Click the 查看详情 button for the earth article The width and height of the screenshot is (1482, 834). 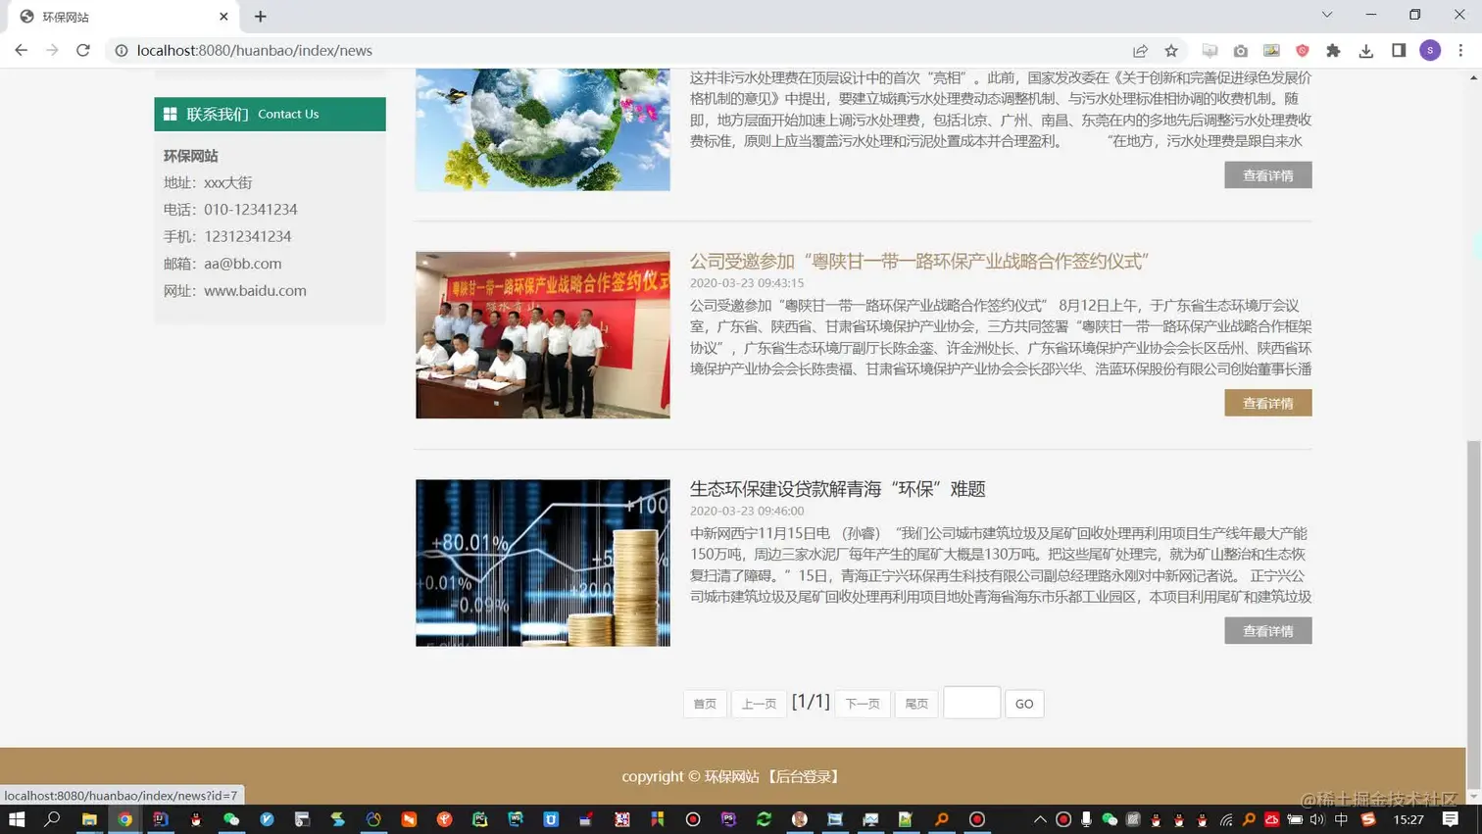click(1267, 175)
